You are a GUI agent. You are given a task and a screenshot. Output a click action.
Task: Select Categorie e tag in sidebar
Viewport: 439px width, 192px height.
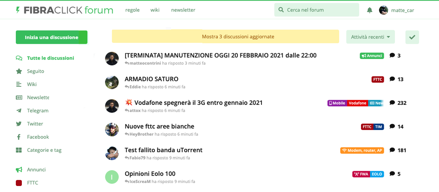[x=44, y=150]
